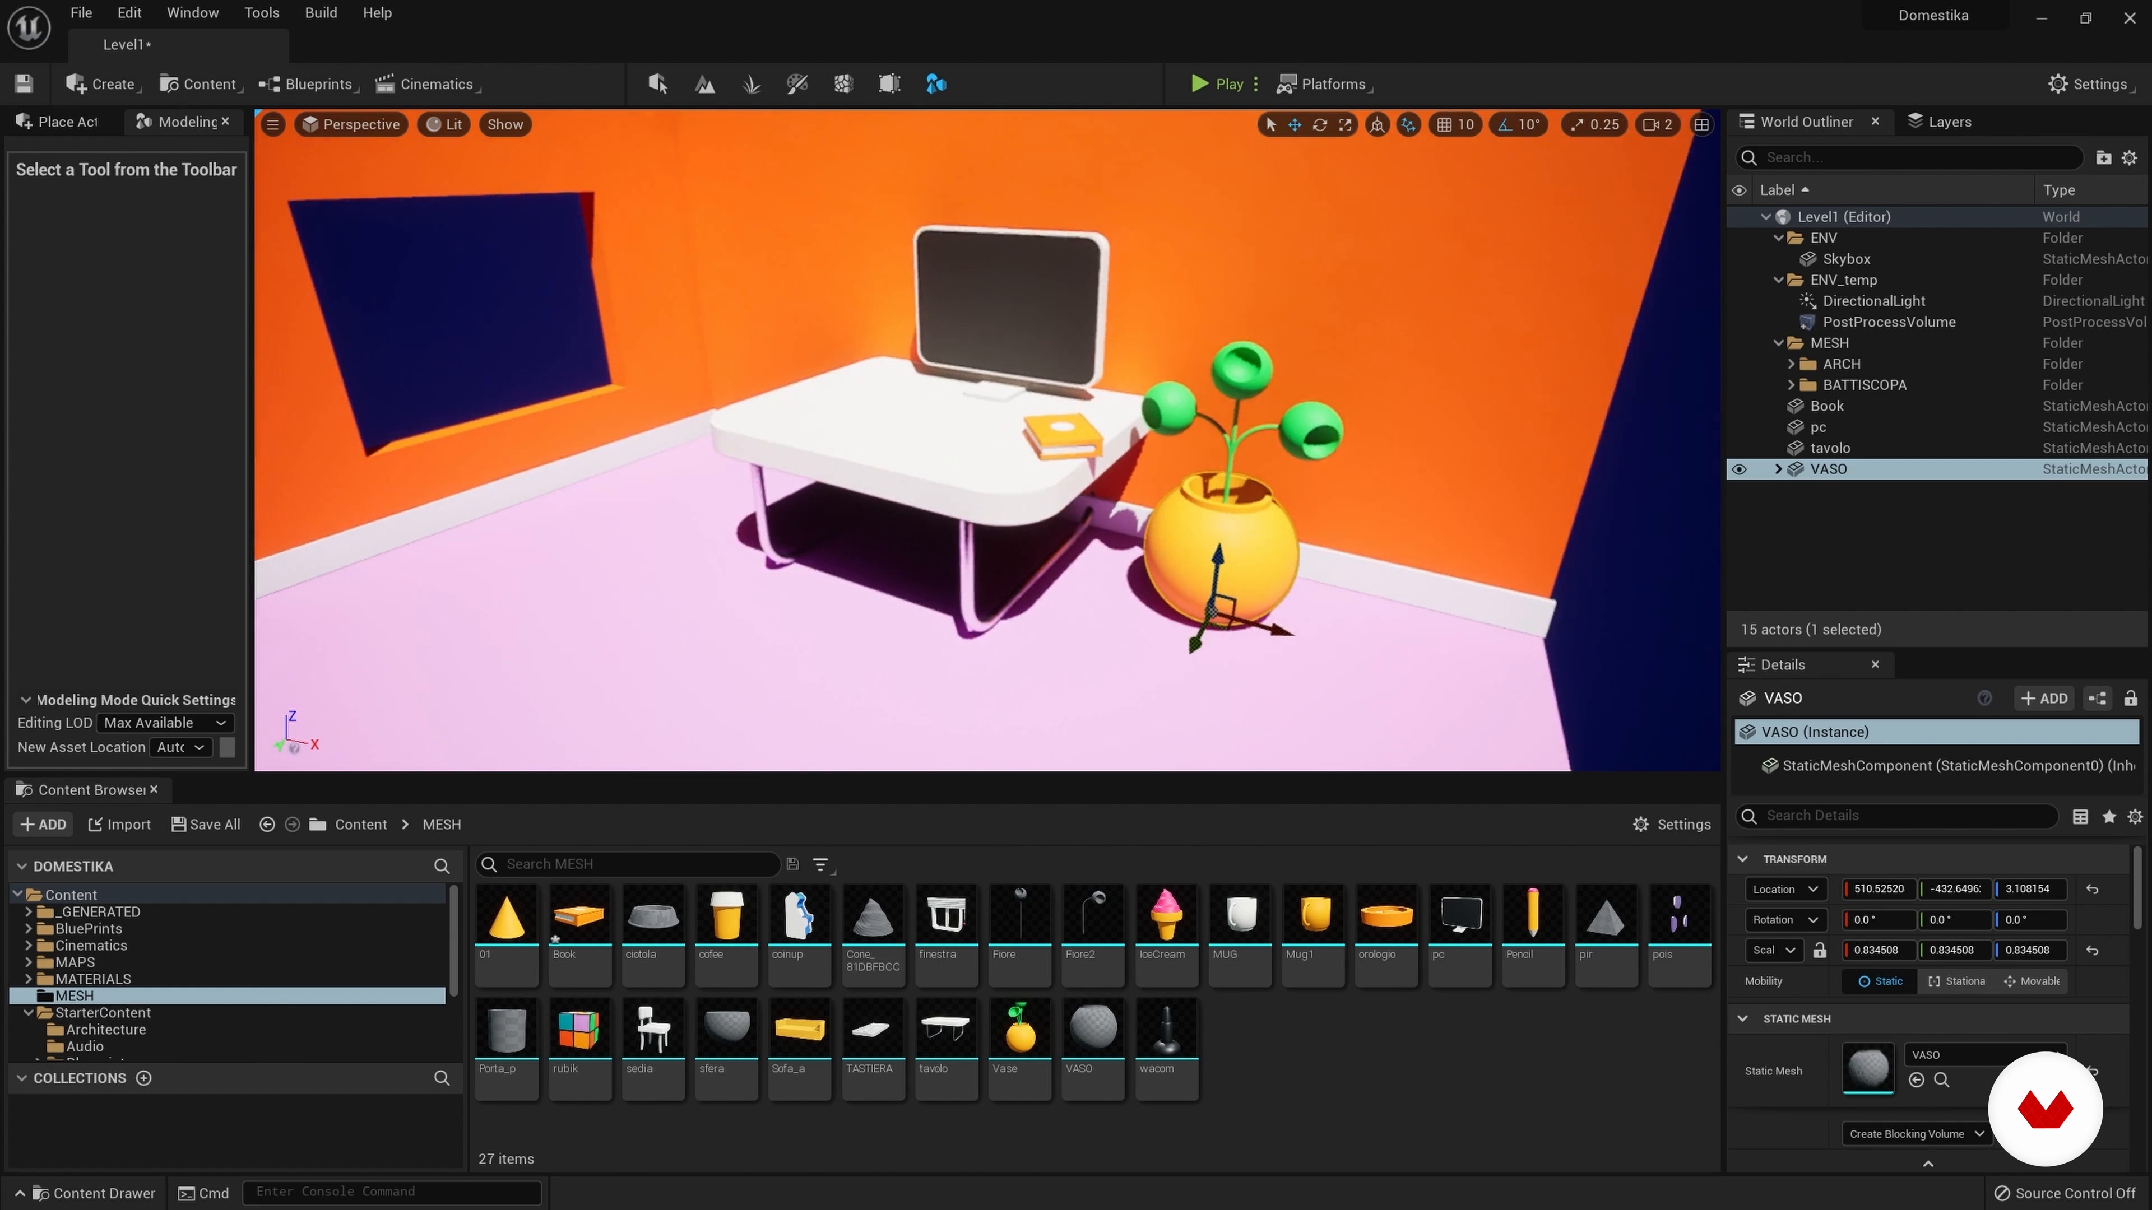Switch to Mesh Paint mode icon
2152x1210 pixels.
point(797,83)
